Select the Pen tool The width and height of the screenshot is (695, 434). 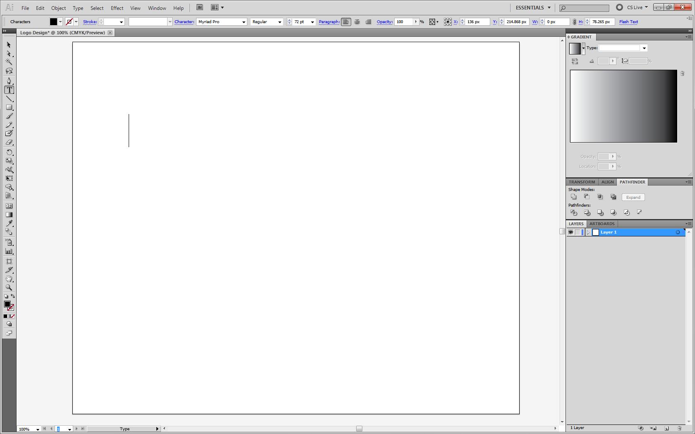click(x=9, y=81)
